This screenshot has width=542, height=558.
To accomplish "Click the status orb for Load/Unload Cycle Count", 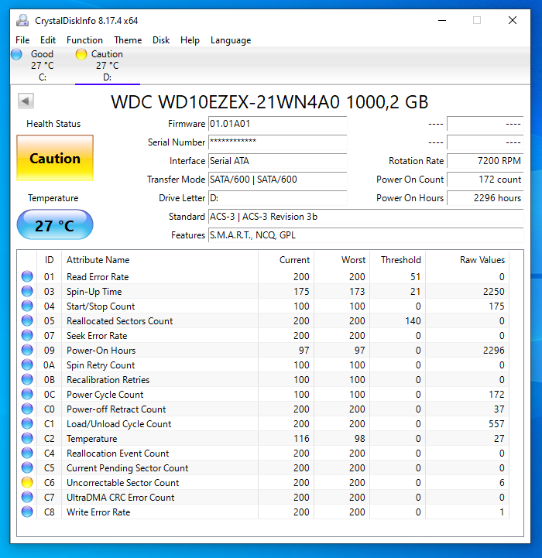I will (27, 423).
